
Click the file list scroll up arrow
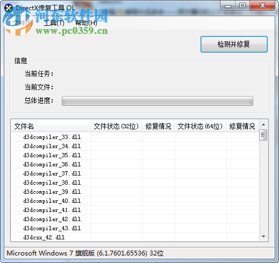click(x=263, y=125)
